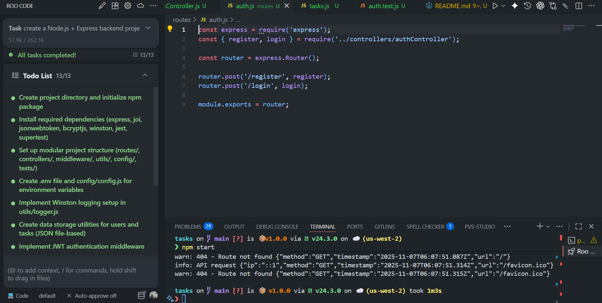Screen dimensions: 602x303
Task: Open the Roo Code marketplace icon
Action: pos(115,6)
